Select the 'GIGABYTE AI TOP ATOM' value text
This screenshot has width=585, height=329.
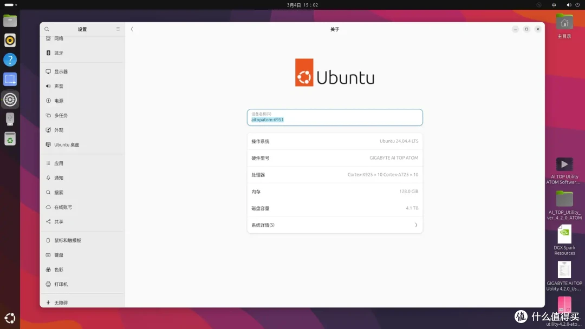(x=394, y=158)
